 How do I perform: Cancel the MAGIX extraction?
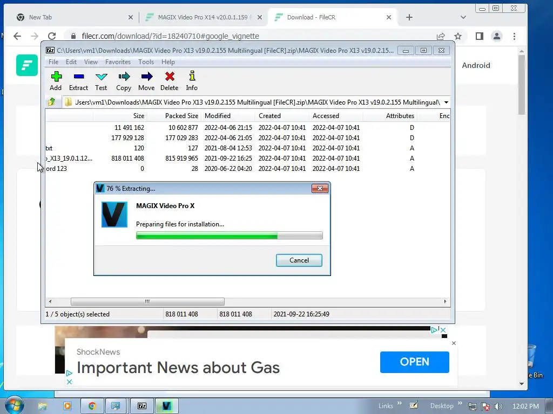point(299,260)
